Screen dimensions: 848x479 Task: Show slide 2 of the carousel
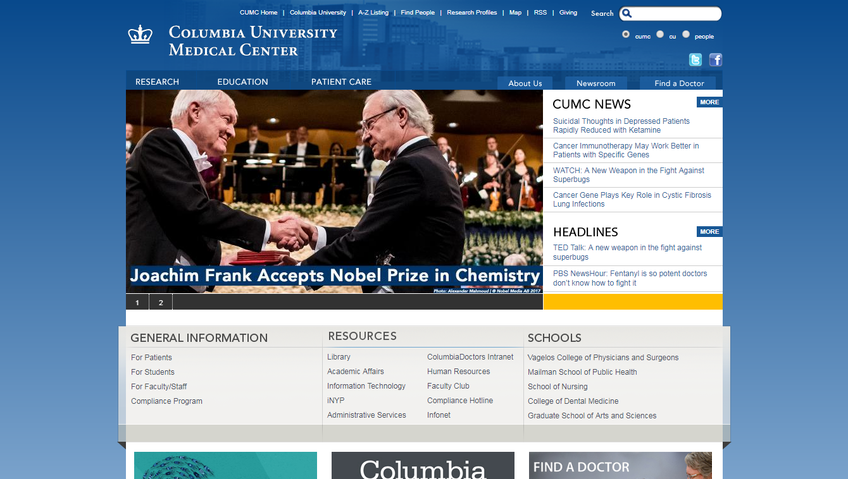click(x=161, y=302)
